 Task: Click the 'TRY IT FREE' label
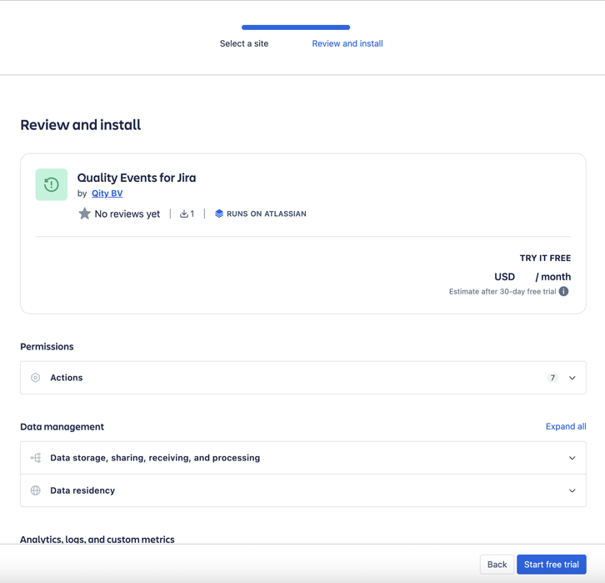[545, 258]
